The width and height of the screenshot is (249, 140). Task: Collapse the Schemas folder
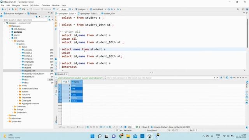tap(12, 41)
